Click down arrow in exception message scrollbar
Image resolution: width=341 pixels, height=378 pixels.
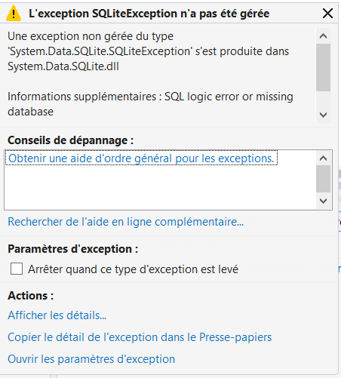[x=323, y=115]
